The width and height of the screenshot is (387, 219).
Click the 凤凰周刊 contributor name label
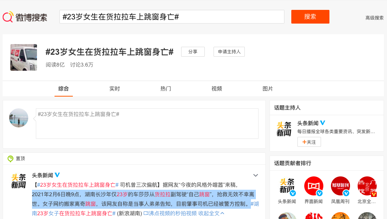(x=340, y=202)
